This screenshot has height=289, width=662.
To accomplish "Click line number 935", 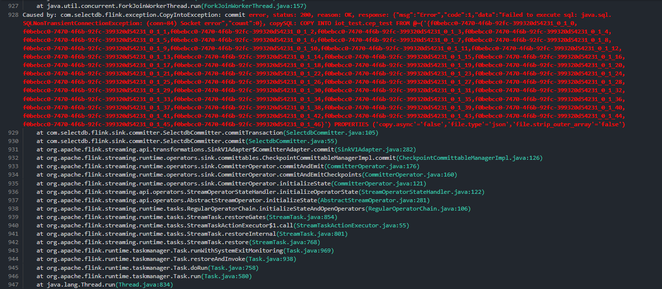I will pos(13,183).
